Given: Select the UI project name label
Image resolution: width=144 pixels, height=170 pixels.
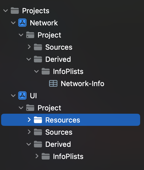Looking at the screenshot, I should click(33, 96).
